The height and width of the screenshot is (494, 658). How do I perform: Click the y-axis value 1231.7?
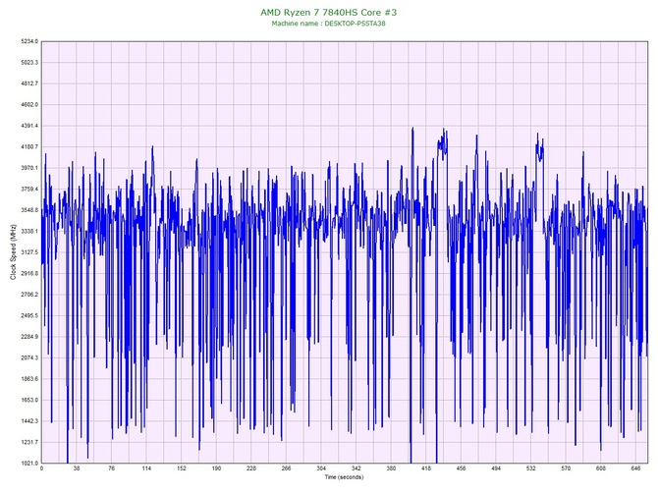[29, 442]
